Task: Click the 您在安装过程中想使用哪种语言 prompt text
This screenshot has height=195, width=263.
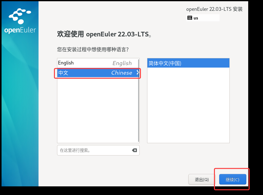Action: pyautogui.click(x=93, y=49)
